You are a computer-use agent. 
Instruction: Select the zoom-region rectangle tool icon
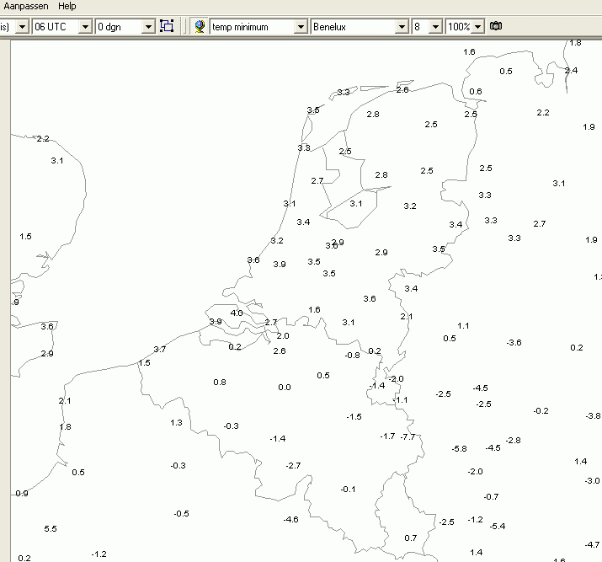pos(167,26)
